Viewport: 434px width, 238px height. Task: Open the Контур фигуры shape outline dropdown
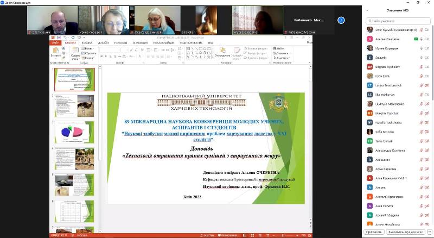255,53
